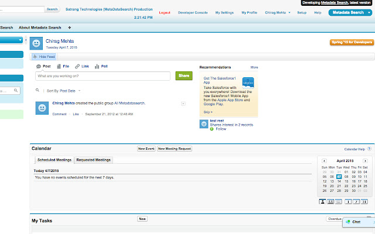375x234 pixels.
Task: Open the Calendar Help link
Action: (x=354, y=149)
